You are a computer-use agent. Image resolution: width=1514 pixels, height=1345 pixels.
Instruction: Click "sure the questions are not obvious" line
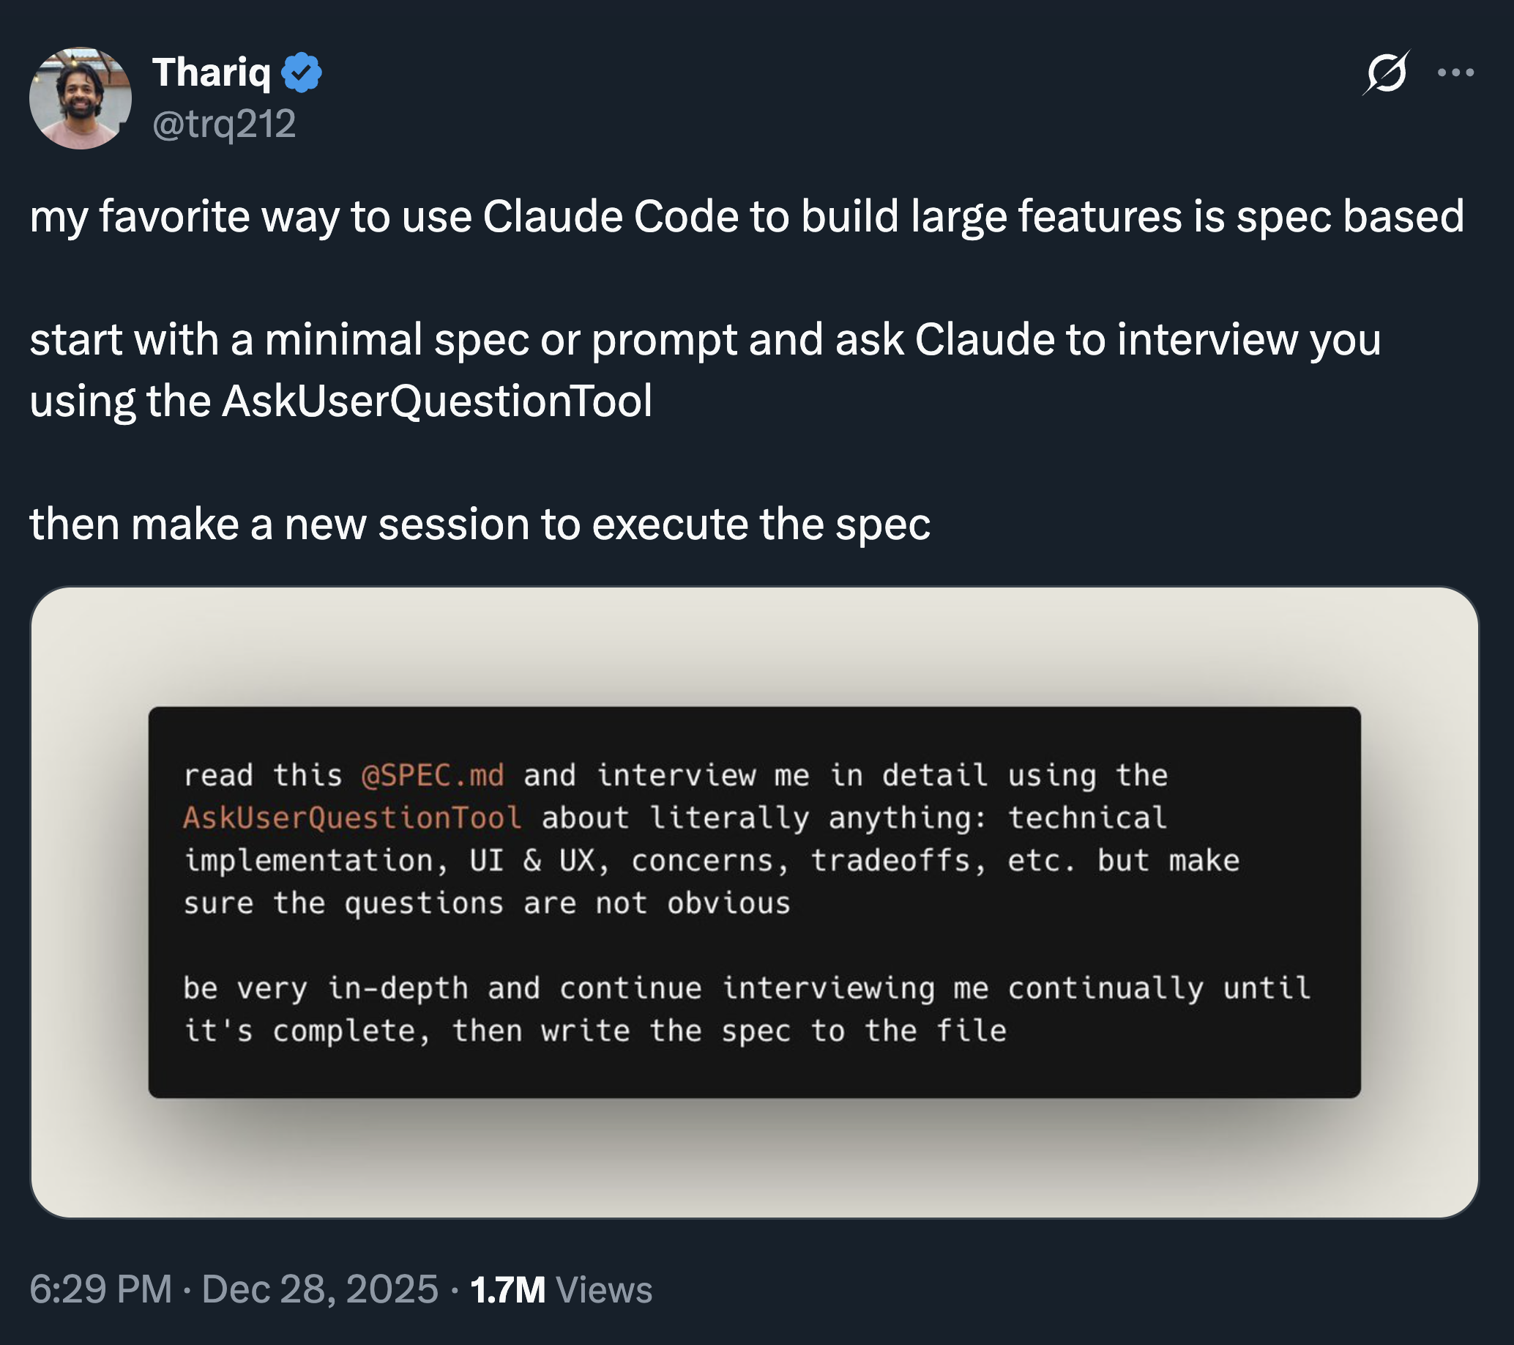click(x=487, y=903)
